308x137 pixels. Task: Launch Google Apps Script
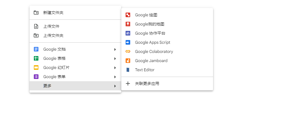(x=167, y=42)
